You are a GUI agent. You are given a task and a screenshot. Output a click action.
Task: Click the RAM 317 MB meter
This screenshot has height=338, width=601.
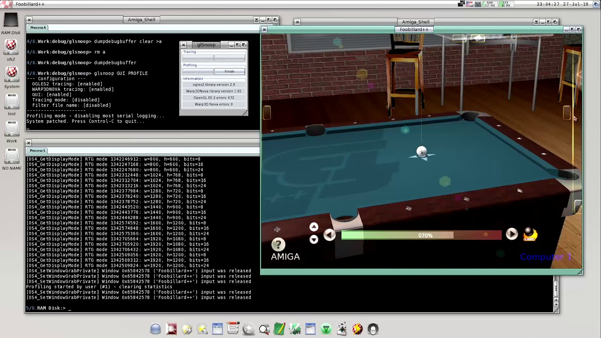coord(490,4)
